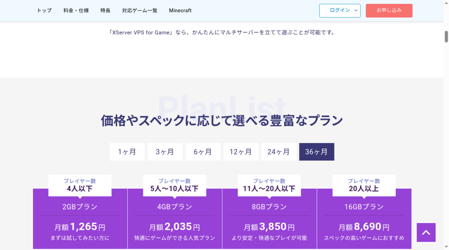Viewport: 449px width, 250px height.
Task: Open the 特長 menu item
Action: pyautogui.click(x=105, y=11)
